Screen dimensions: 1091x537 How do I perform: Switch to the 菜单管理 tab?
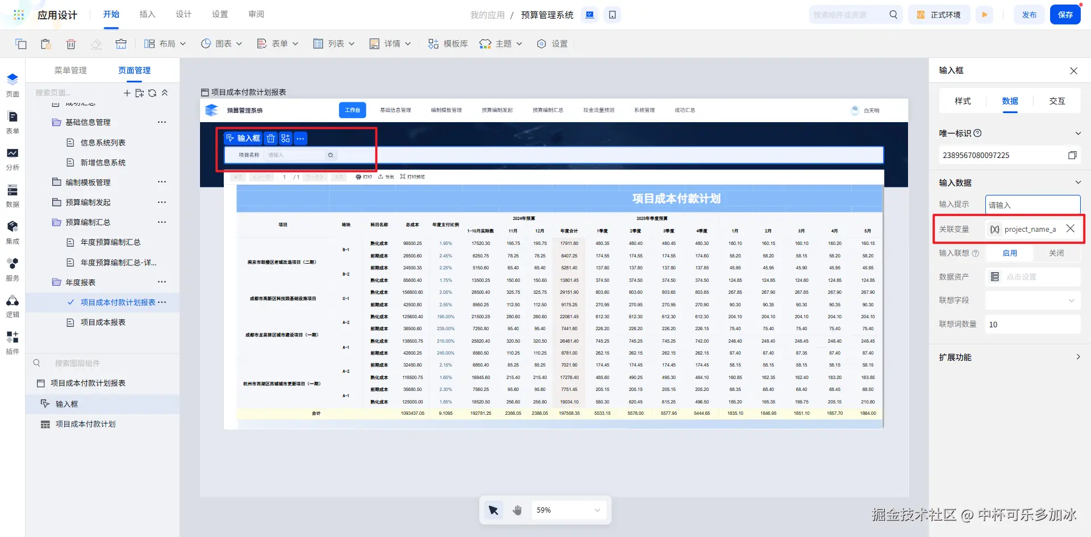[x=70, y=70]
